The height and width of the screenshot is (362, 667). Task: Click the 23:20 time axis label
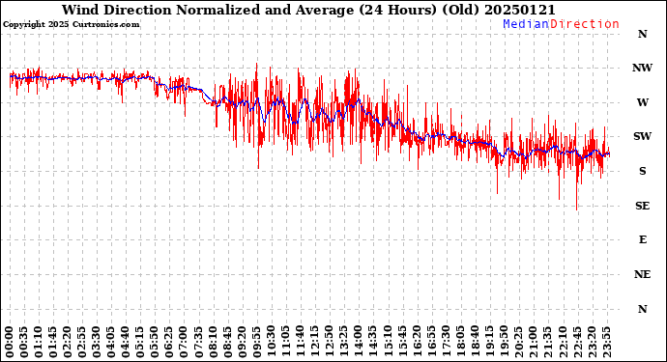click(x=592, y=342)
